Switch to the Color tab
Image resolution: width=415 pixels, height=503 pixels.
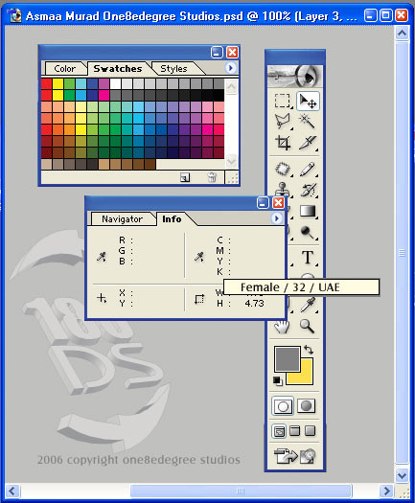[x=65, y=69]
